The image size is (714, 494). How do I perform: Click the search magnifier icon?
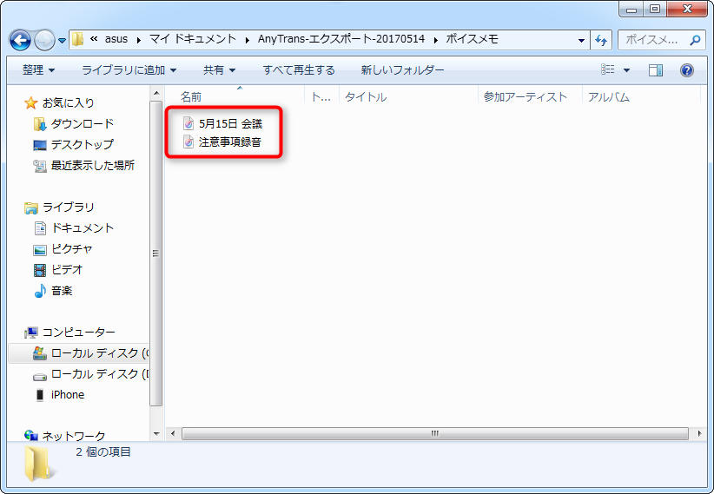pos(695,40)
